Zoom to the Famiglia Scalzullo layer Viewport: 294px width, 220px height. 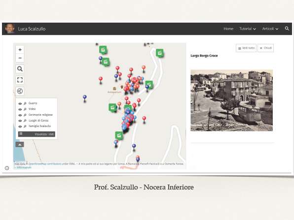click(x=25, y=126)
